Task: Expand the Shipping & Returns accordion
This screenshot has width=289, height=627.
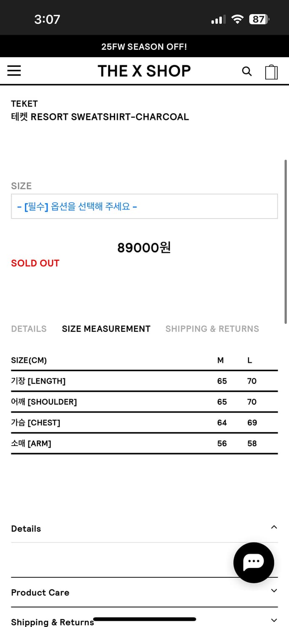Action: coord(274,620)
